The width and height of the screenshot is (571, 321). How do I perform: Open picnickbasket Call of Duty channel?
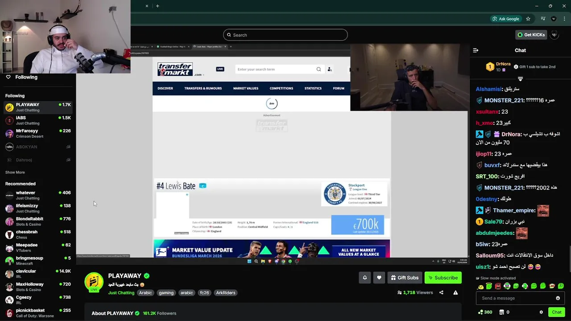coord(38,313)
